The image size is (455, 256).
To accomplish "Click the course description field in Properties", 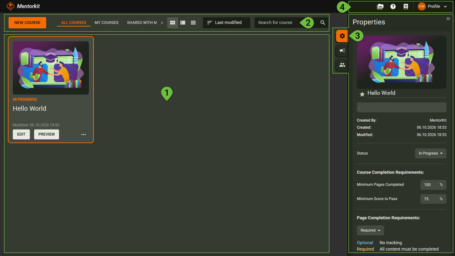I will [x=402, y=107].
